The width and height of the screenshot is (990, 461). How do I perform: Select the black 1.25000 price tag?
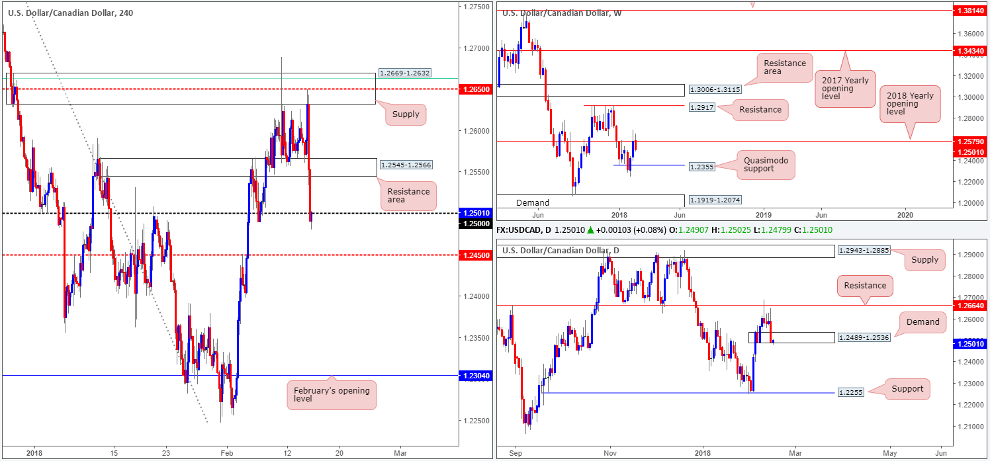(476, 224)
